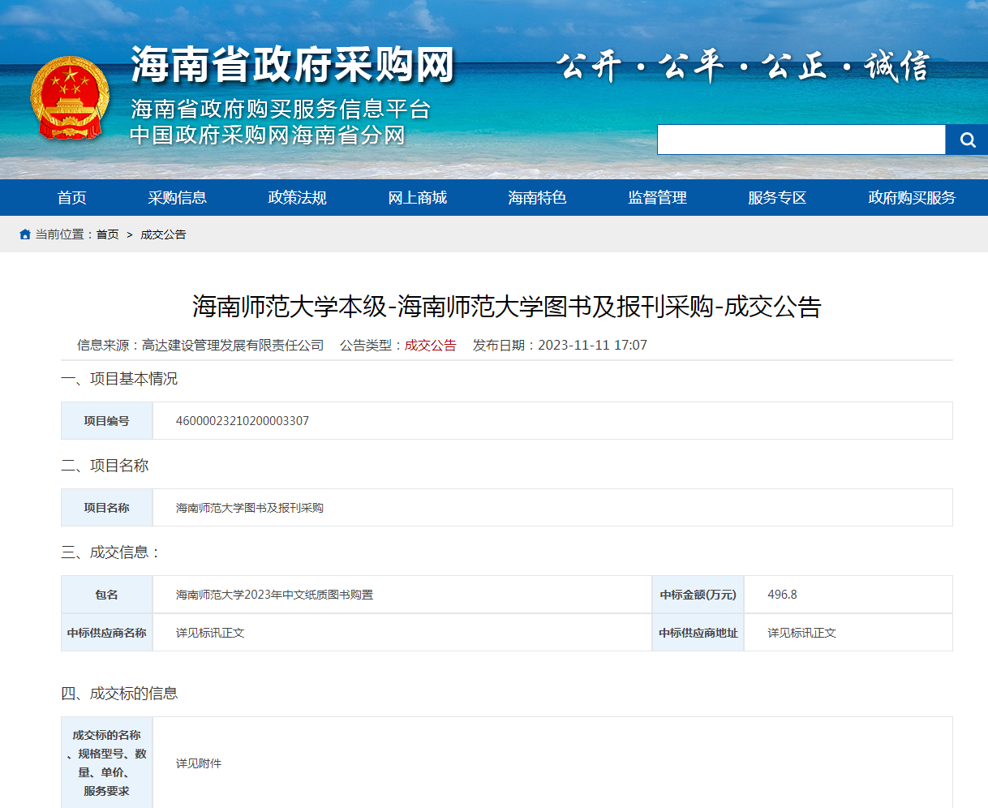Click the bid amount value 496.8
This screenshot has width=988, height=808.
click(783, 595)
